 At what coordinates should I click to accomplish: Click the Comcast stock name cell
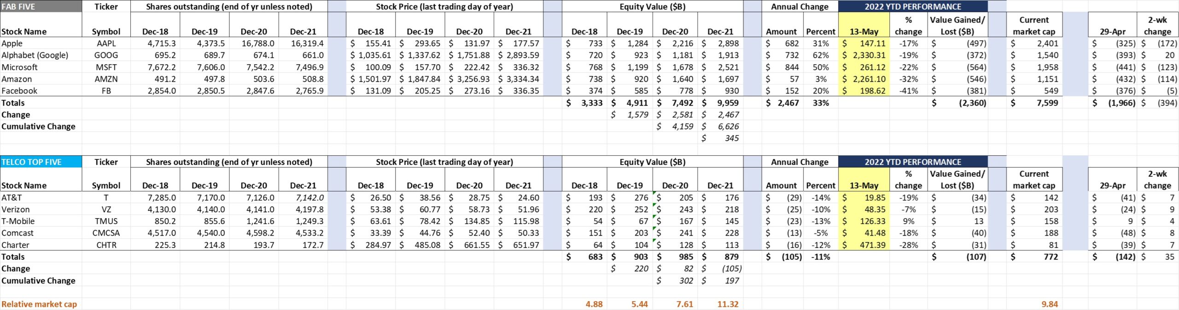point(41,233)
